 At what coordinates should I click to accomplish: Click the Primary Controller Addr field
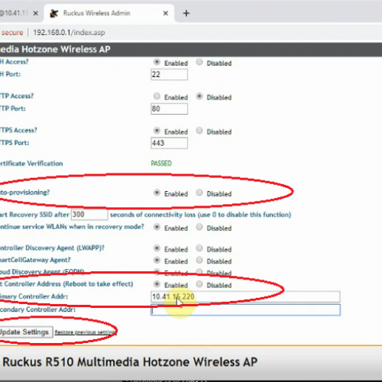pos(245,296)
